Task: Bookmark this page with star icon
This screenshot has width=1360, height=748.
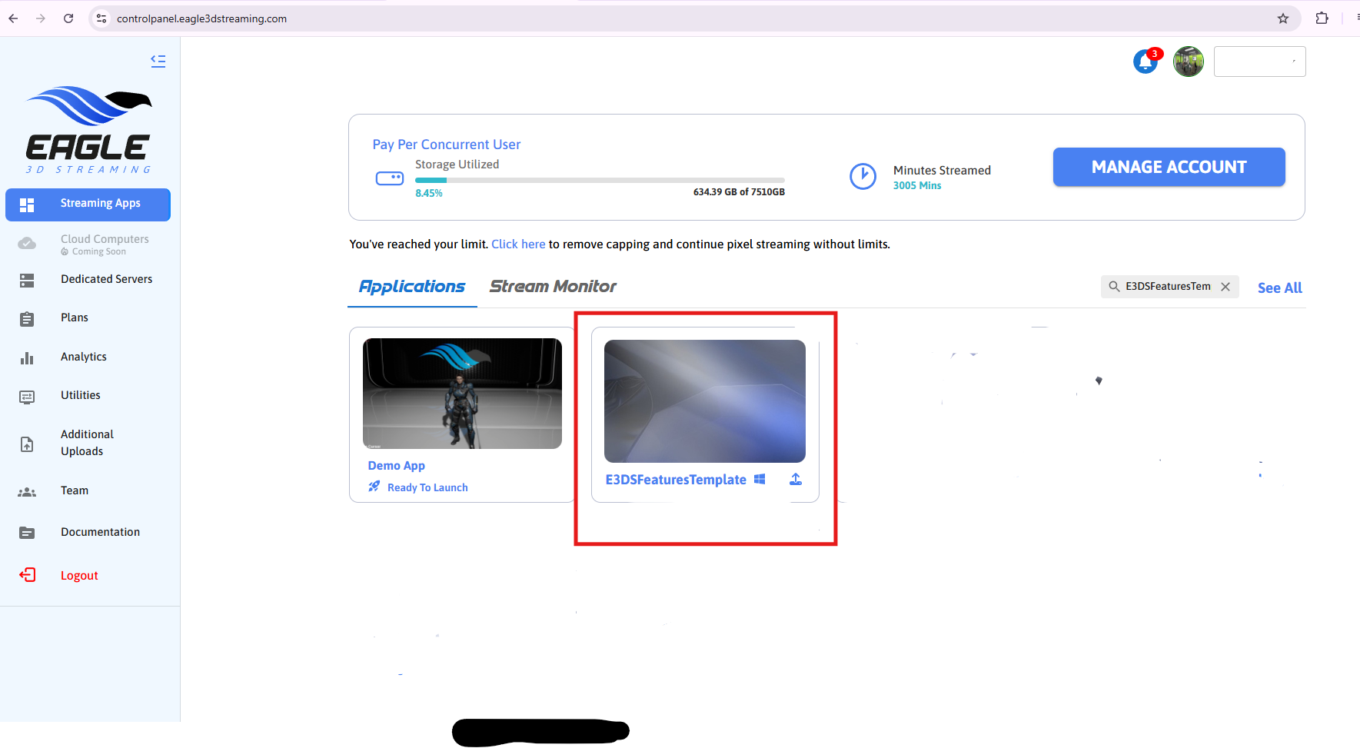Action: coord(1283,18)
